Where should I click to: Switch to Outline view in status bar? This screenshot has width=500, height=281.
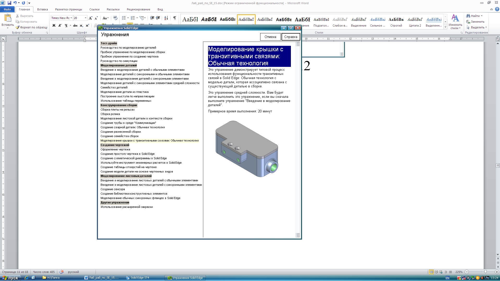coord(446,272)
